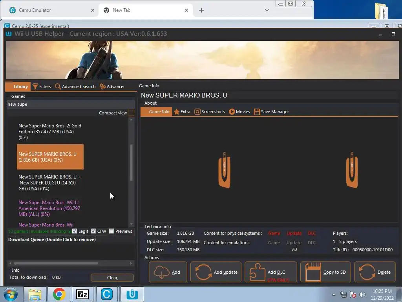Open the Screenshots camera tab

coord(210,112)
